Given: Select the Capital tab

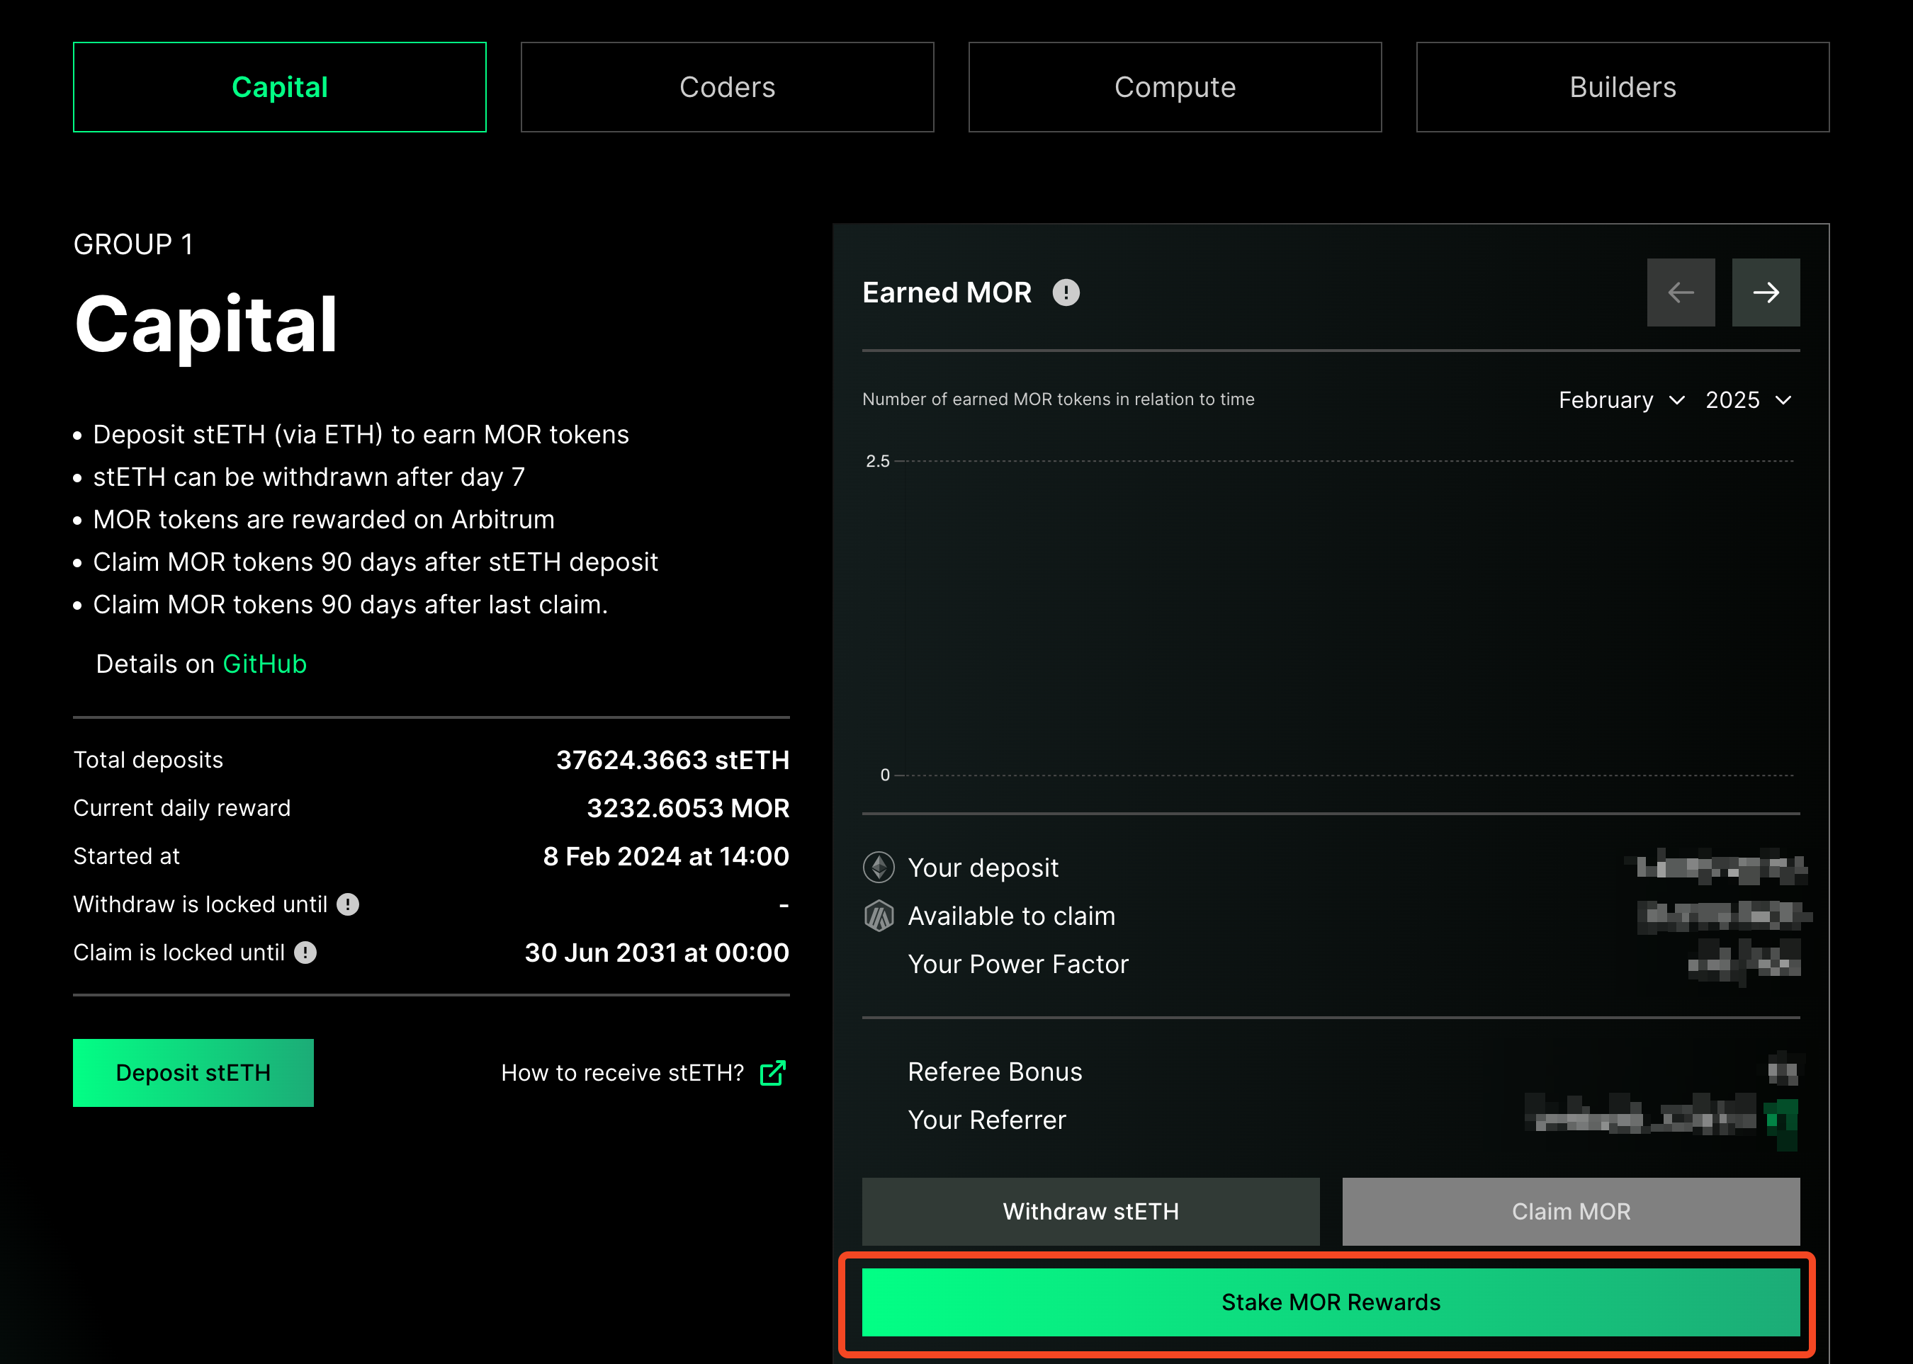Looking at the screenshot, I should (x=280, y=87).
